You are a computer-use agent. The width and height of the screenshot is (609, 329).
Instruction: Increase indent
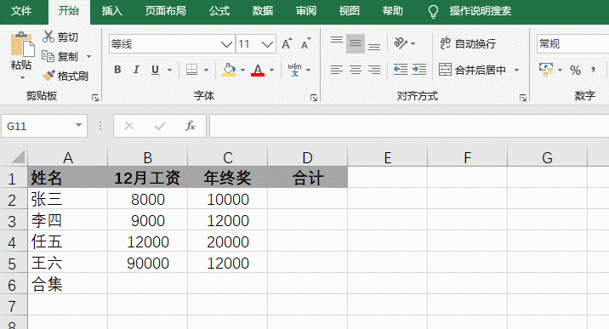(x=419, y=70)
